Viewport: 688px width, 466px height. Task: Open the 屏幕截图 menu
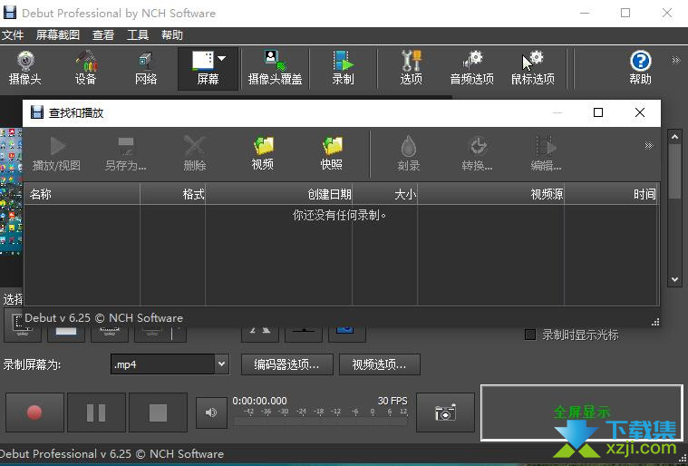click(x=58, y=35)
